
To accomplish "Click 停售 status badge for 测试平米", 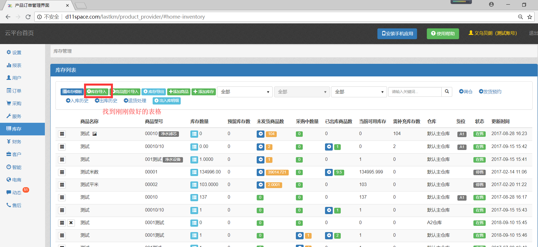I will (479, 185).
